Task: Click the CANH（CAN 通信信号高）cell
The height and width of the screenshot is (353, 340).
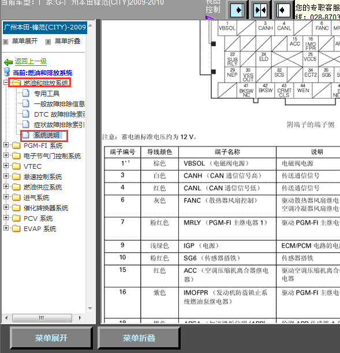Action: (227, 176)
